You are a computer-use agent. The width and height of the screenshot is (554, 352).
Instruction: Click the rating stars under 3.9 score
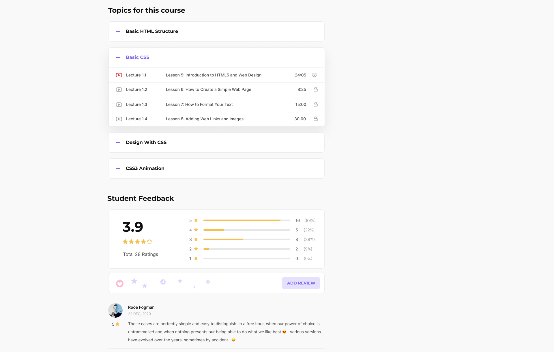pyautogui.click(x=137, y=242)
